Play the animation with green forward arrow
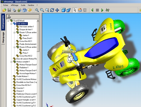Image resolution: width=141 pixels, height=107 pixels. (102, 10)
